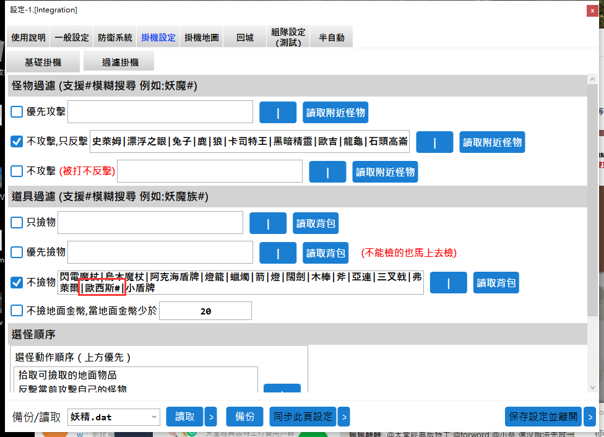Click 讀取附近怪物 beside 不攻擊,只反擊
Screen dimensions: 604x437
[x=492, y=142]
